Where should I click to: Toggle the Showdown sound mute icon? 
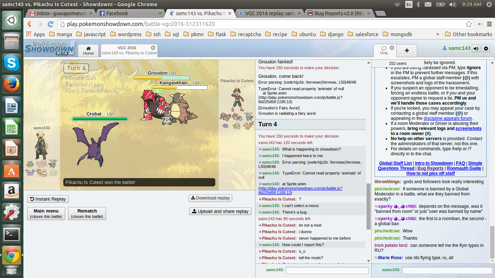point(476,49)
